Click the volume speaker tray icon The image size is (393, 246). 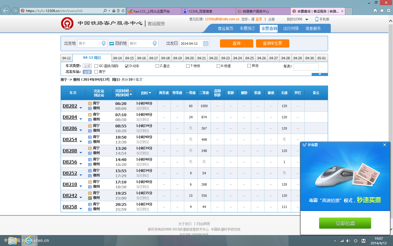[348, 241]
